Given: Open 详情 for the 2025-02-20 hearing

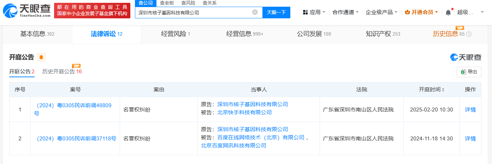Looking at the screenshot, I should point(470,110).
